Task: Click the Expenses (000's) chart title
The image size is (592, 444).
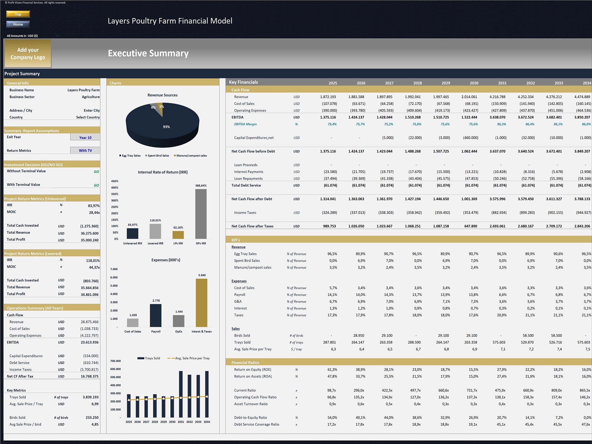Action: 166,260
